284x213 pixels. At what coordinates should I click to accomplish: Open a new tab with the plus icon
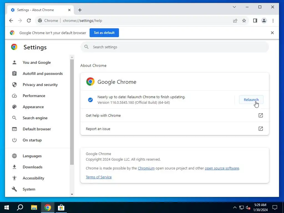click(x=80, y=10)
